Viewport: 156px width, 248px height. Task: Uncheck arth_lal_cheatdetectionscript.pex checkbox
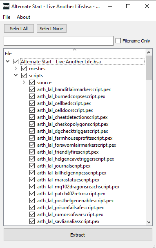click(32, 117)
